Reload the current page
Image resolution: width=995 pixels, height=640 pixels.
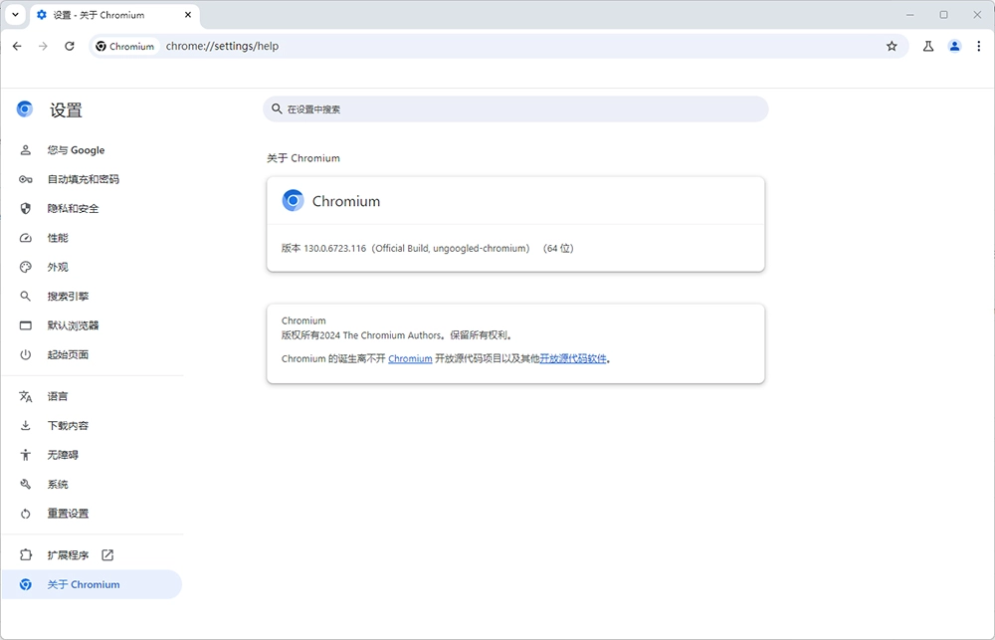(70, 47)
